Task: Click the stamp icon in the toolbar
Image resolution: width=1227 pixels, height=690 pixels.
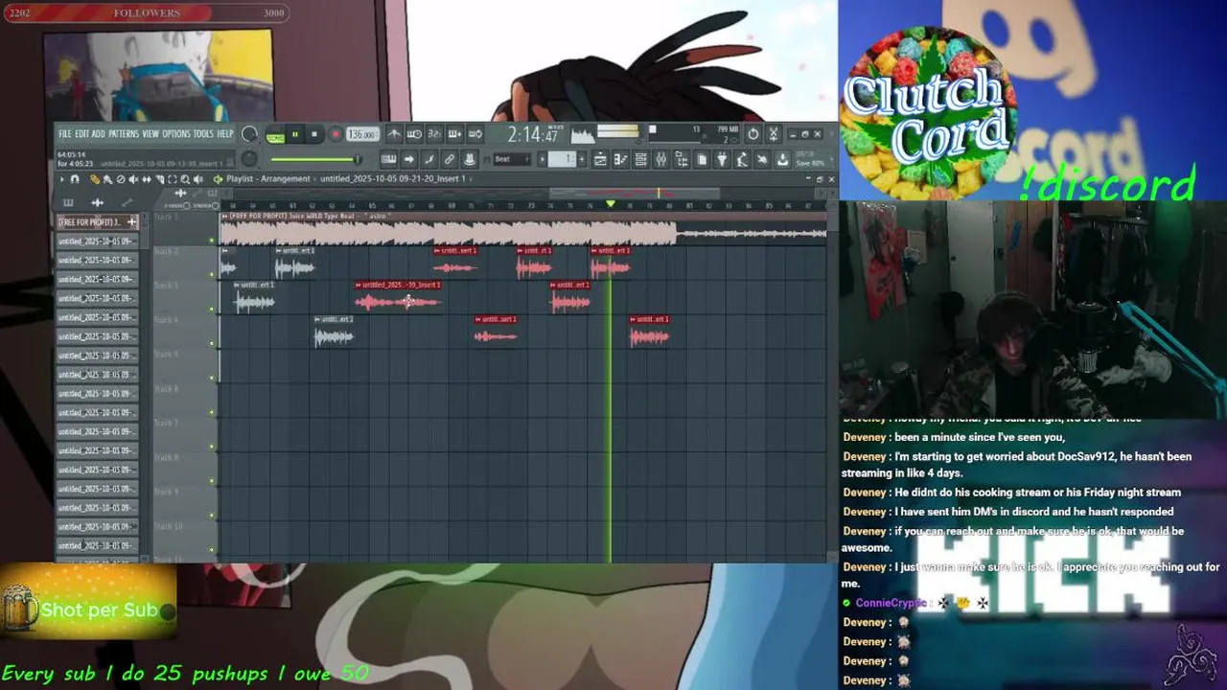Action: coord(470,159)
